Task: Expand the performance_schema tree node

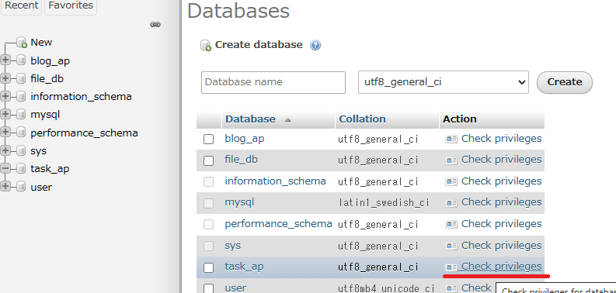Action: pyautogui.click(x=5, y=133)
